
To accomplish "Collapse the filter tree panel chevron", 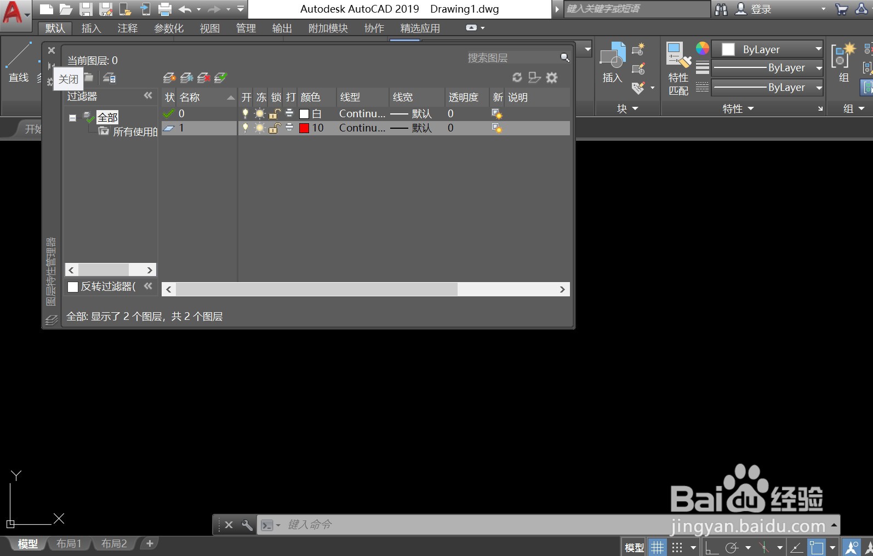I will pos(148,96).
